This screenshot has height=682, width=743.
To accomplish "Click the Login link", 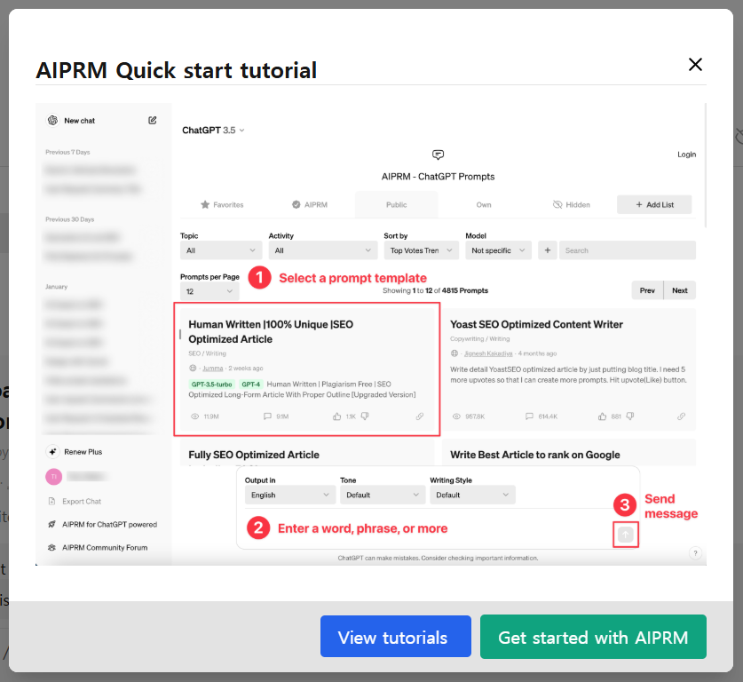I will coord(686,155).
